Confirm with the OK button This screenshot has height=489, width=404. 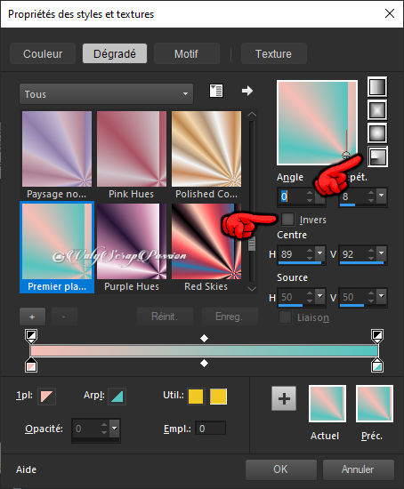coord(280,469)
